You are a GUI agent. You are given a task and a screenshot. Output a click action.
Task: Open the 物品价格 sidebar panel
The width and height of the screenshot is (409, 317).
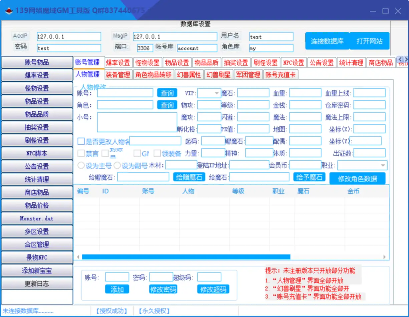coord(37,205)
